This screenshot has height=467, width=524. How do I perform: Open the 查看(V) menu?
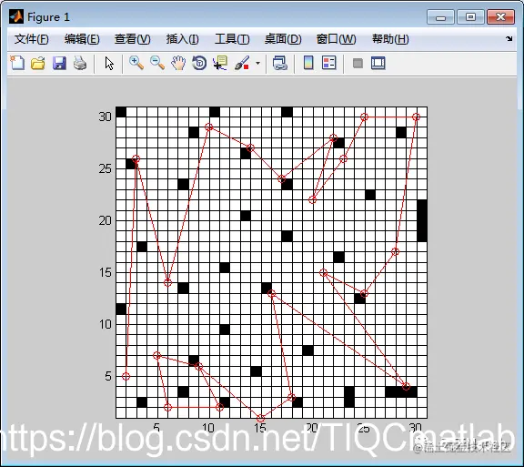pyautogui.click(x=132, y=39)
